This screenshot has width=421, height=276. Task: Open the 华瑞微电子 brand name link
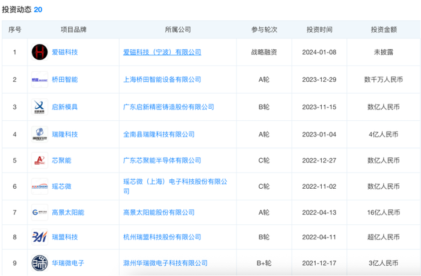68,263
